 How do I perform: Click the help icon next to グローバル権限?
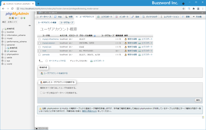pos(95,36)
